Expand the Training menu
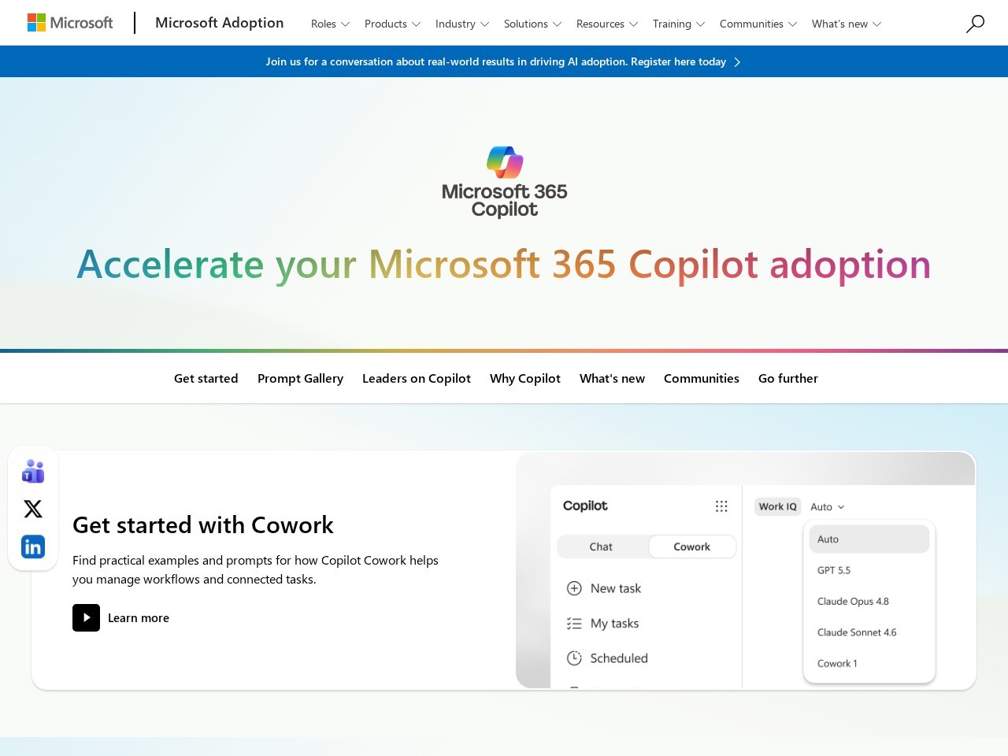The image size is (1008, 756). point(679,24)
